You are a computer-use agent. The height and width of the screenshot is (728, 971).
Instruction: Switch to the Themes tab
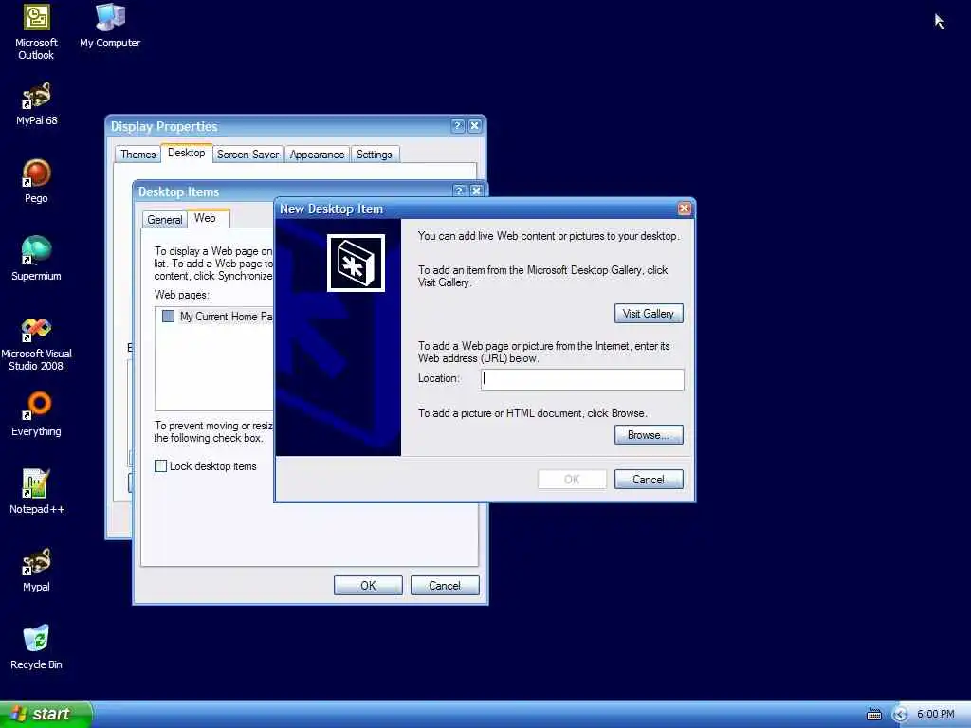coord(138,155)
